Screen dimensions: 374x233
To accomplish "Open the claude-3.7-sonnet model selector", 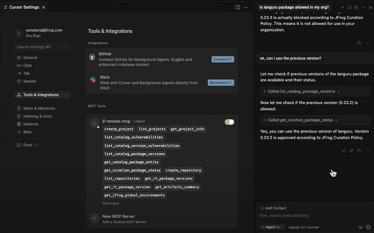I will (x=303, y=227).
